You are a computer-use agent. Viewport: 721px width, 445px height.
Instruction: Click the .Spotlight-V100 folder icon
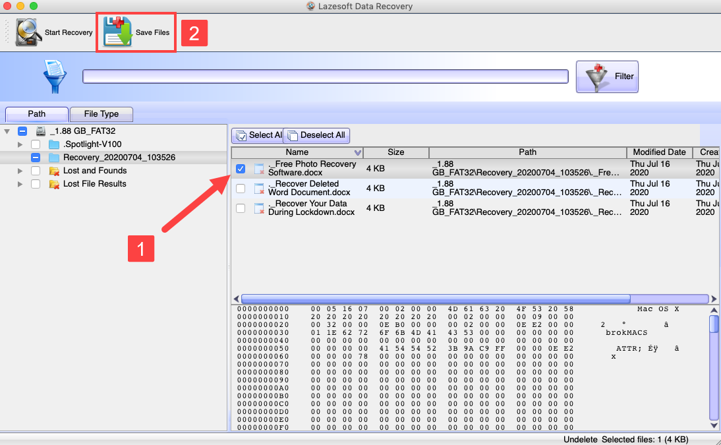pos(54,144)
